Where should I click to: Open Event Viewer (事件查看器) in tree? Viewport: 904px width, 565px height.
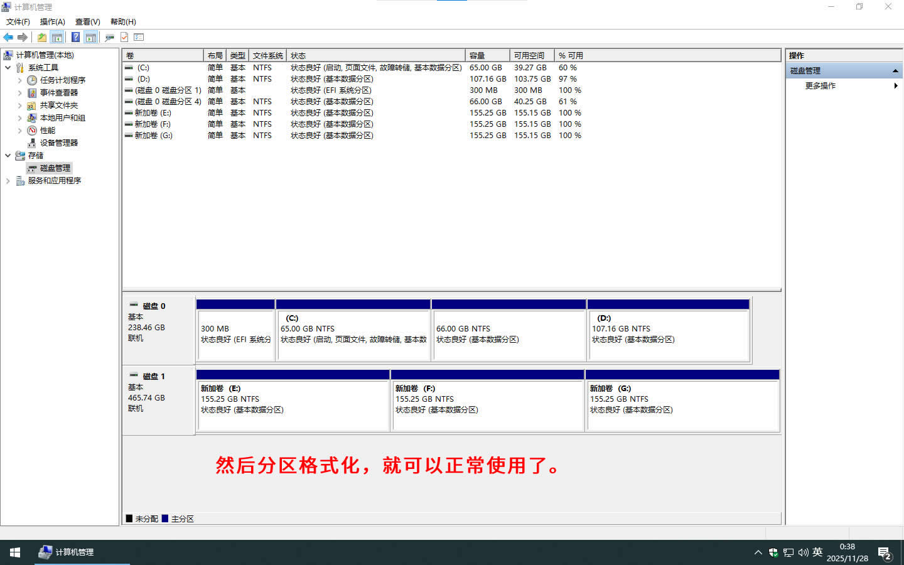click(58, 93)
